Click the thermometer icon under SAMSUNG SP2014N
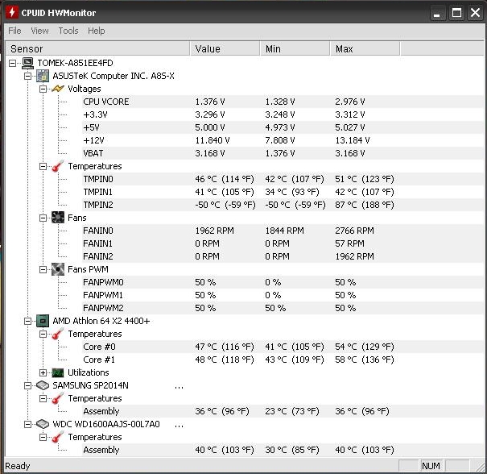Screen dimensions: 487x474 point(58,398)
